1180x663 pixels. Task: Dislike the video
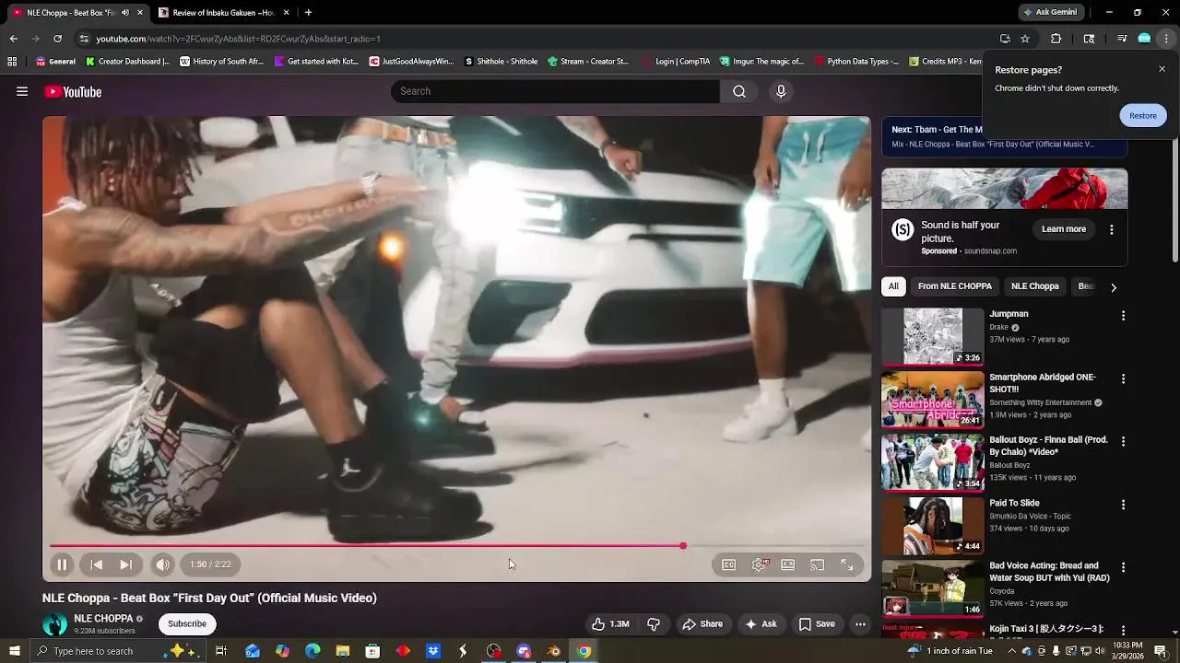click(x=654, y=624)
